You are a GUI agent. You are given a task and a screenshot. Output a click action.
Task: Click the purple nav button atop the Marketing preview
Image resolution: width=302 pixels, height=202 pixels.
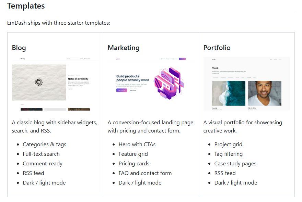pyautogui.click(x=182, y=59)
